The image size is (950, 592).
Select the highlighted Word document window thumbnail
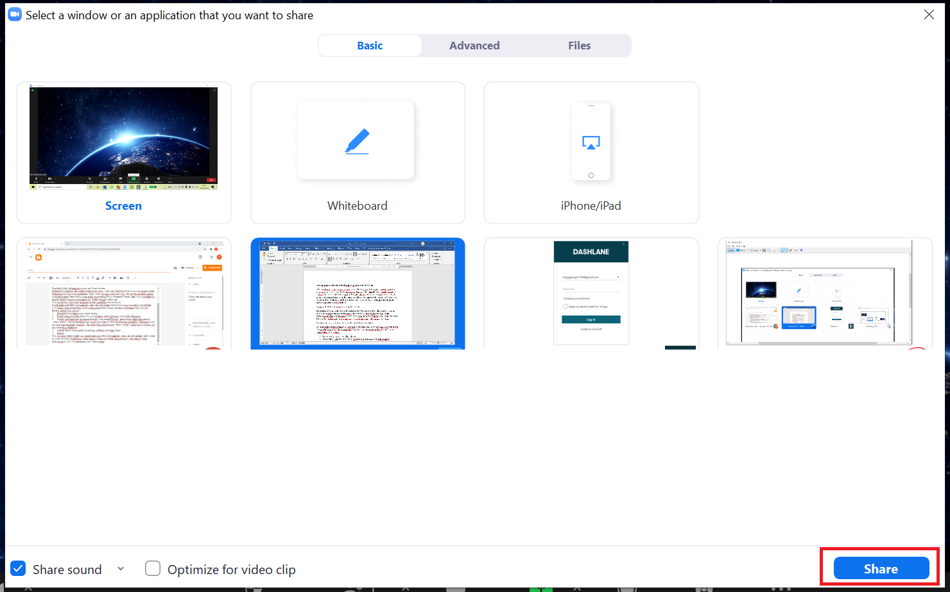pyautogui.click(x=358, y=294)
